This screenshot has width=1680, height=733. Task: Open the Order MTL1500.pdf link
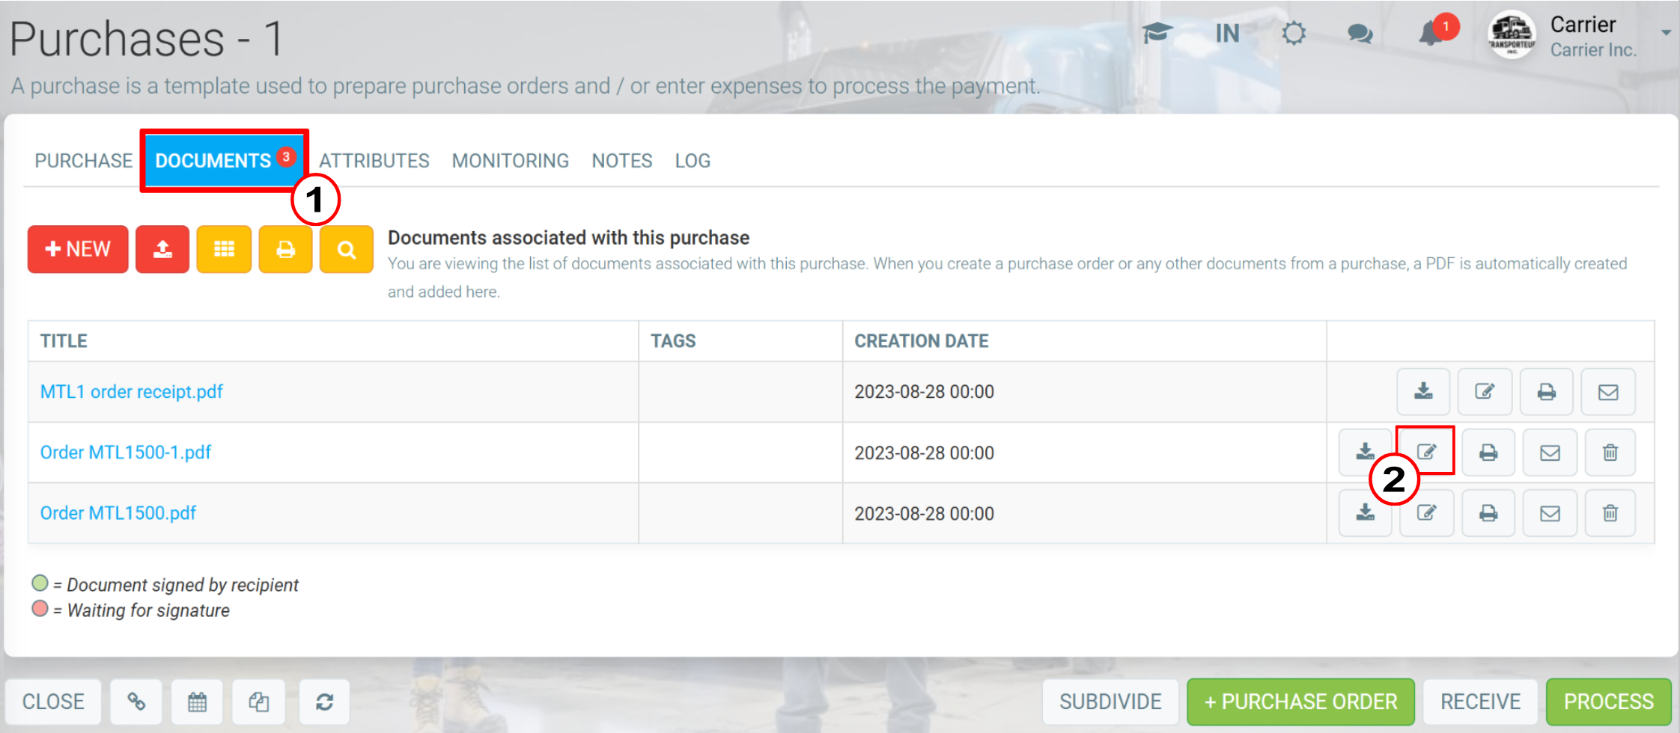tap(118, 513)
